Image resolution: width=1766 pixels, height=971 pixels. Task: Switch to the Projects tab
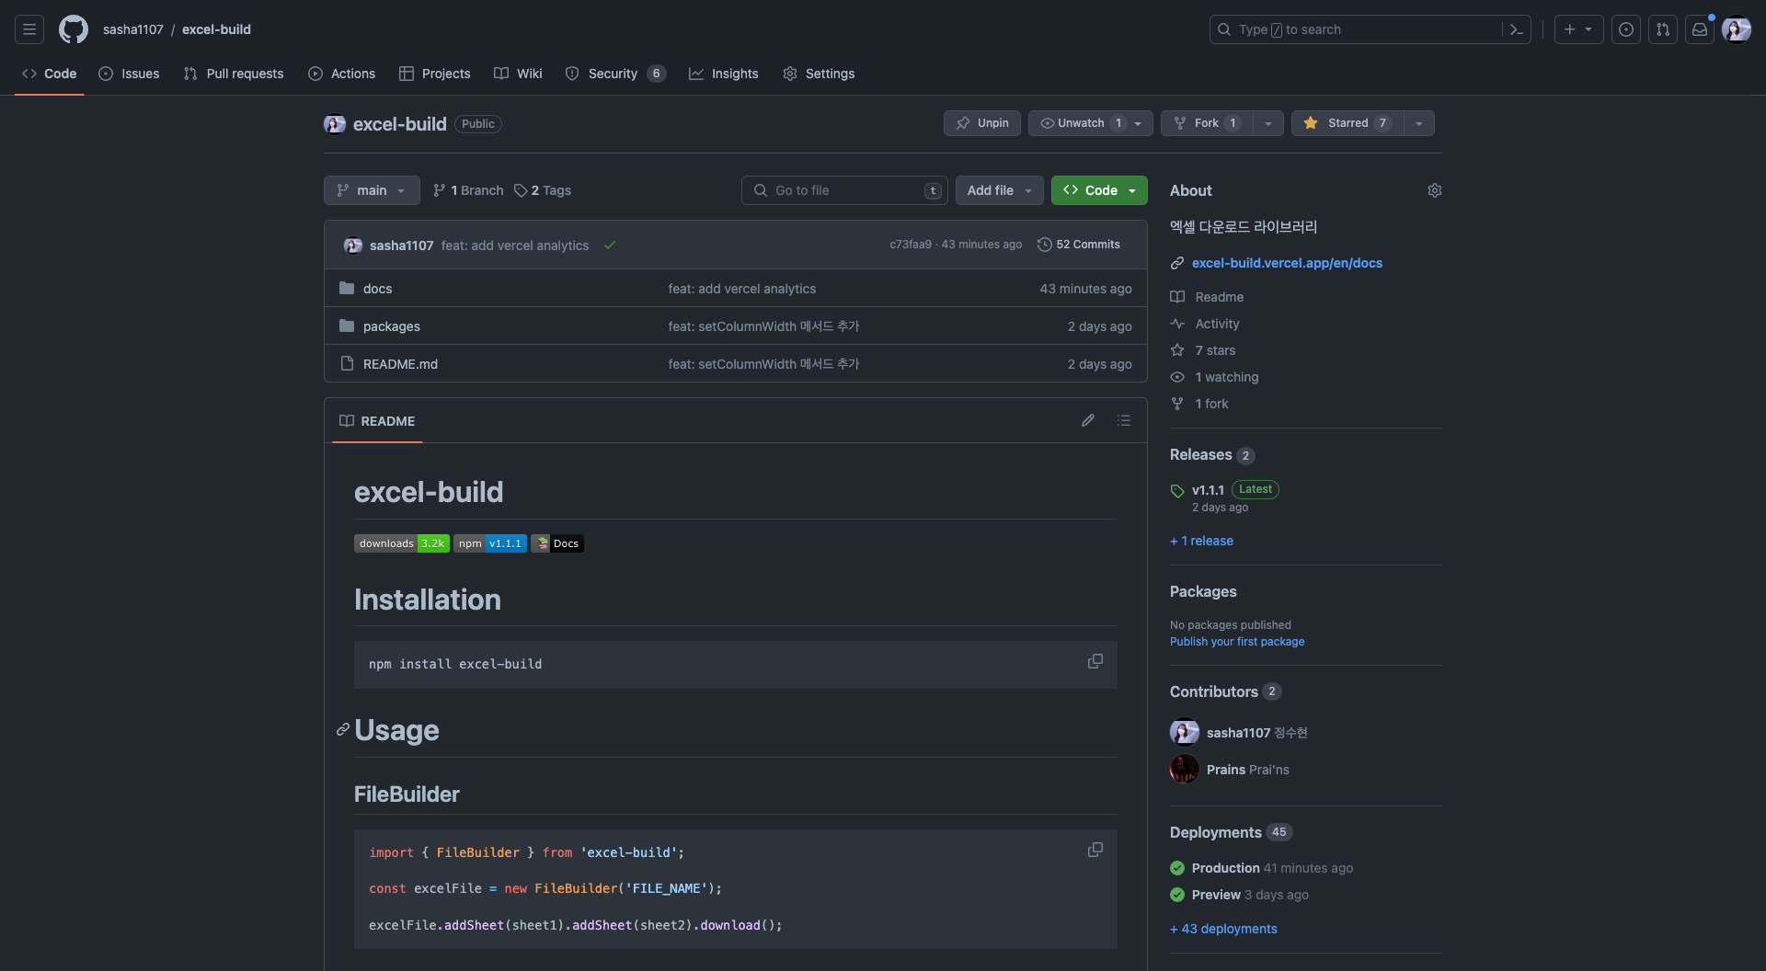pos(435,74)
